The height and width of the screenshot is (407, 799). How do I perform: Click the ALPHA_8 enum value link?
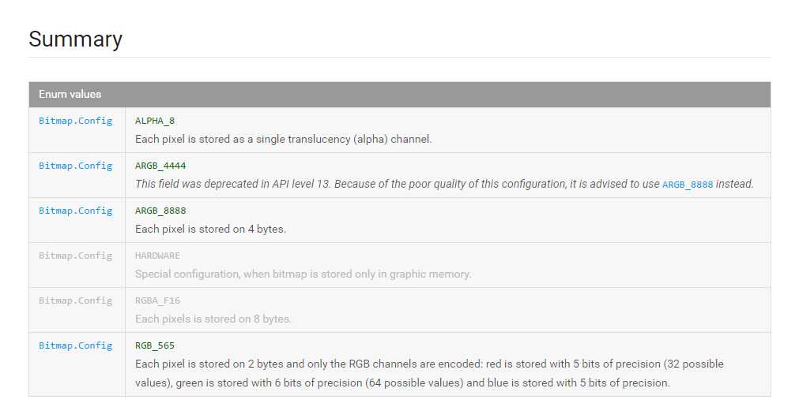(x=155, y=121)
